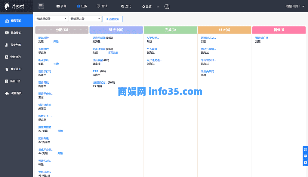
Task: Click the 完成(3) column header
Action: point(170,30)
